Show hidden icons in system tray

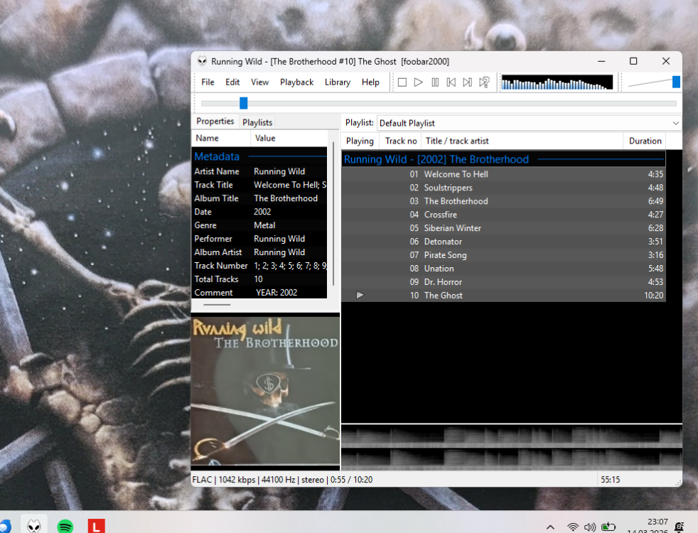coord(550,527)
